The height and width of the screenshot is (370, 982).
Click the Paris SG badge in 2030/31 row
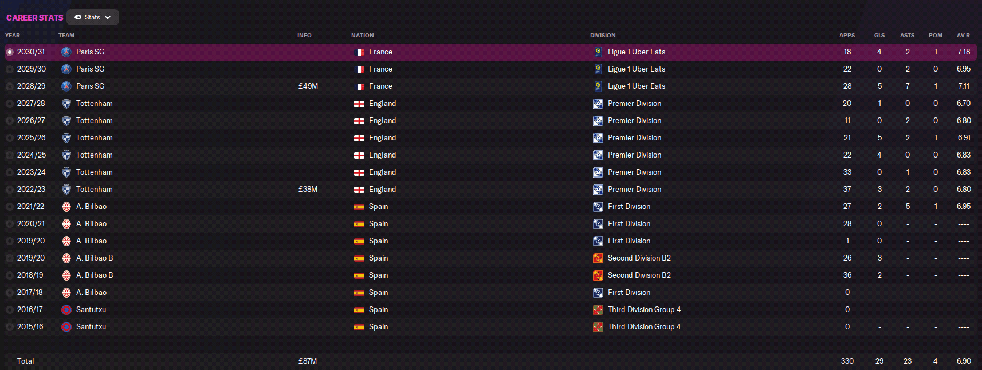click(x=66, y=52)
